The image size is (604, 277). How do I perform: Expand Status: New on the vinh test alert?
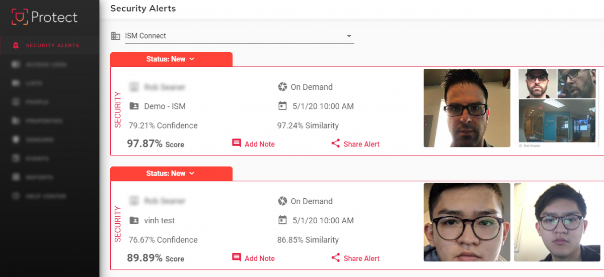point(171,174)
